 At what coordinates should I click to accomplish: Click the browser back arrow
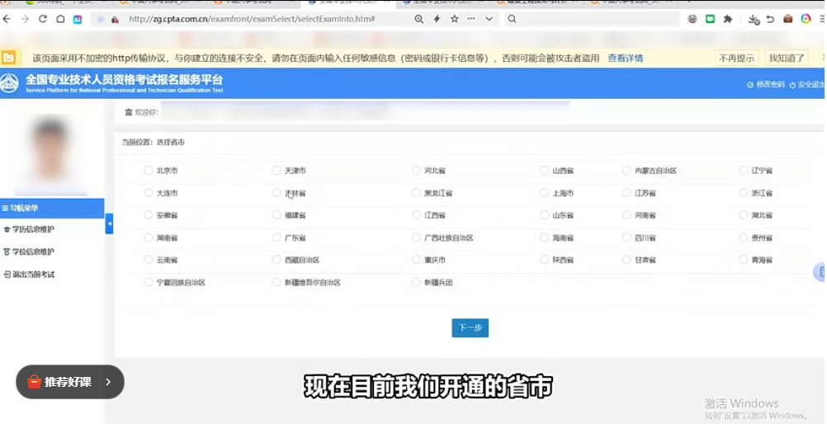point(7,19)
